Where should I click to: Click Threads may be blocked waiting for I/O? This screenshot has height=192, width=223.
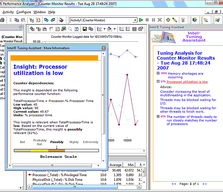pyautogui.click(x=188, y=102)
